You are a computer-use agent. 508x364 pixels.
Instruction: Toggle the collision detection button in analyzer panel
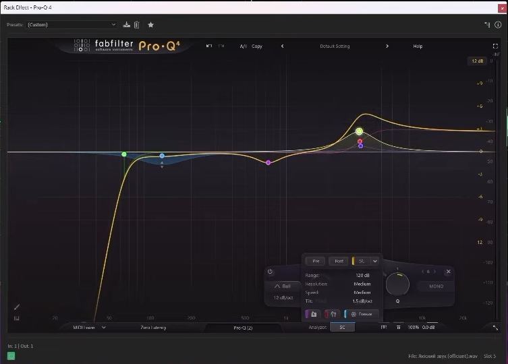333,314
